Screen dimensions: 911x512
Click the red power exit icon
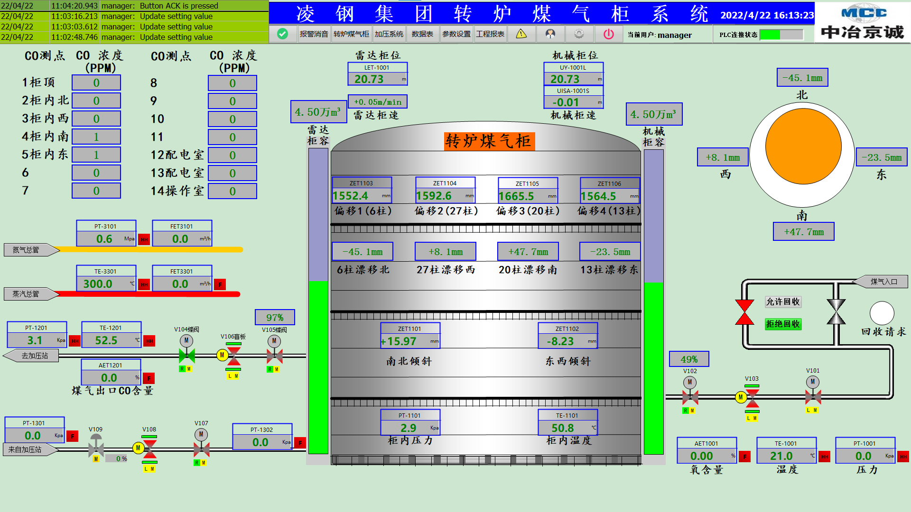point(608,34)
